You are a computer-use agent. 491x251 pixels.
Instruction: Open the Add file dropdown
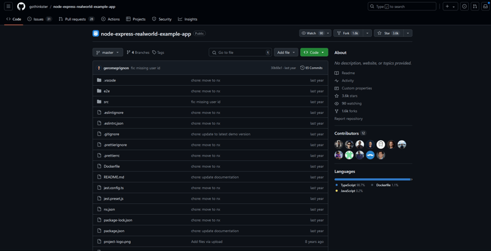[x=285, y=53]
